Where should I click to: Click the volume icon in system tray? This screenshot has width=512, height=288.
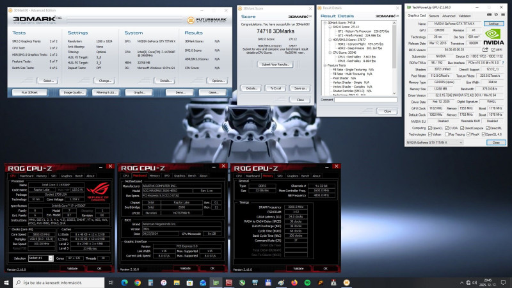point(474,282)
